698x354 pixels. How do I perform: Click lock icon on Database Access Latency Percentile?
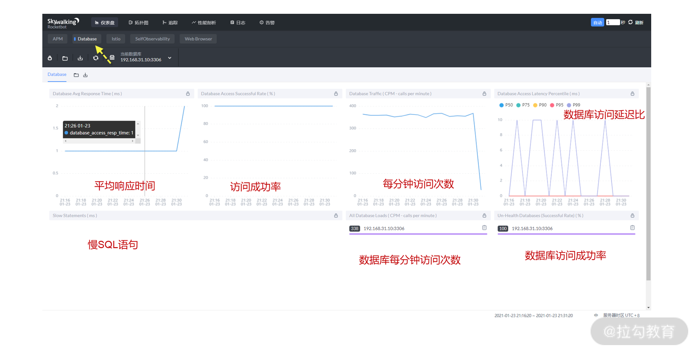point(632,94)
